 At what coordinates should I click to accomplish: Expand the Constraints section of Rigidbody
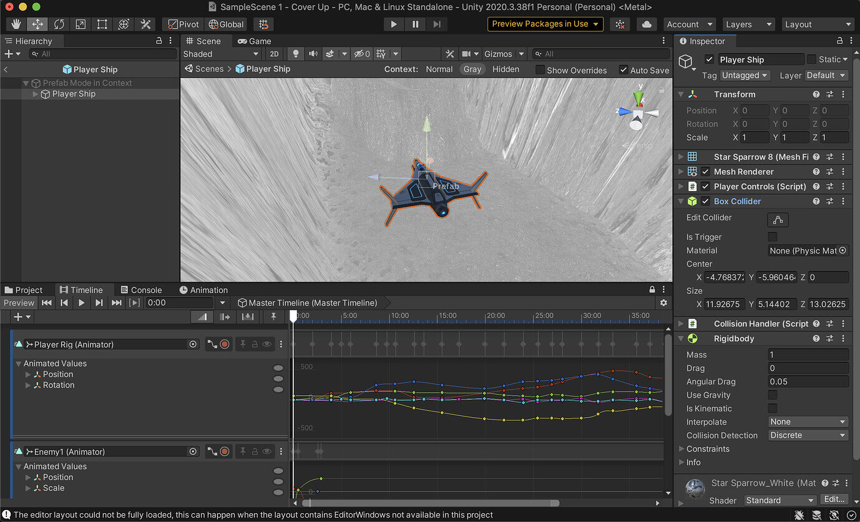[682, 449]
